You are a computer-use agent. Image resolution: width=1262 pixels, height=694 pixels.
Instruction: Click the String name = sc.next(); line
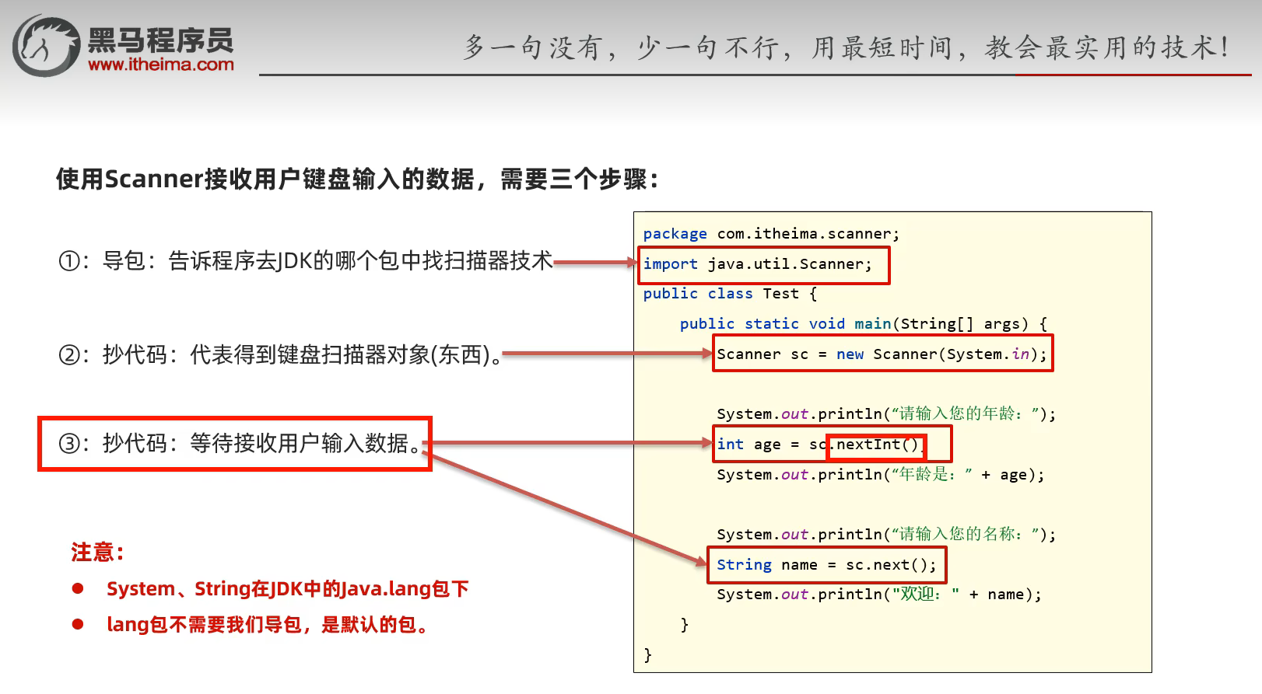click(826, 565)
